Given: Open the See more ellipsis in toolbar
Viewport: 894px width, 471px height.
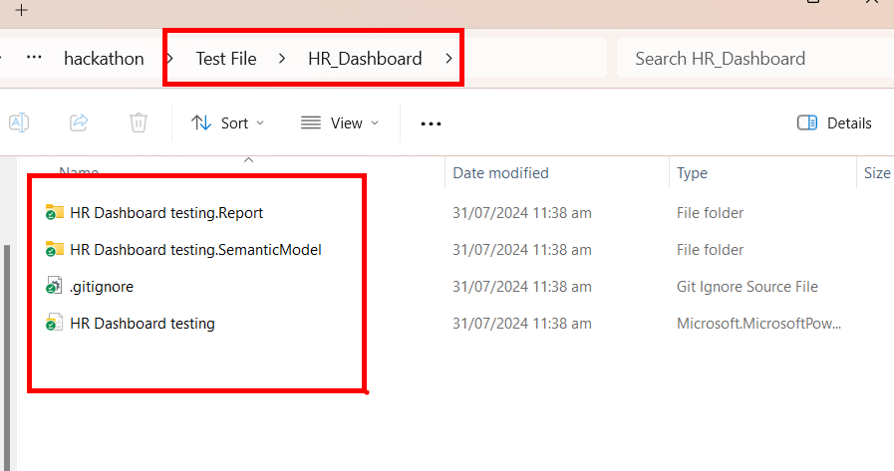Looking at the screenshot, I should (x=431, y=123).
